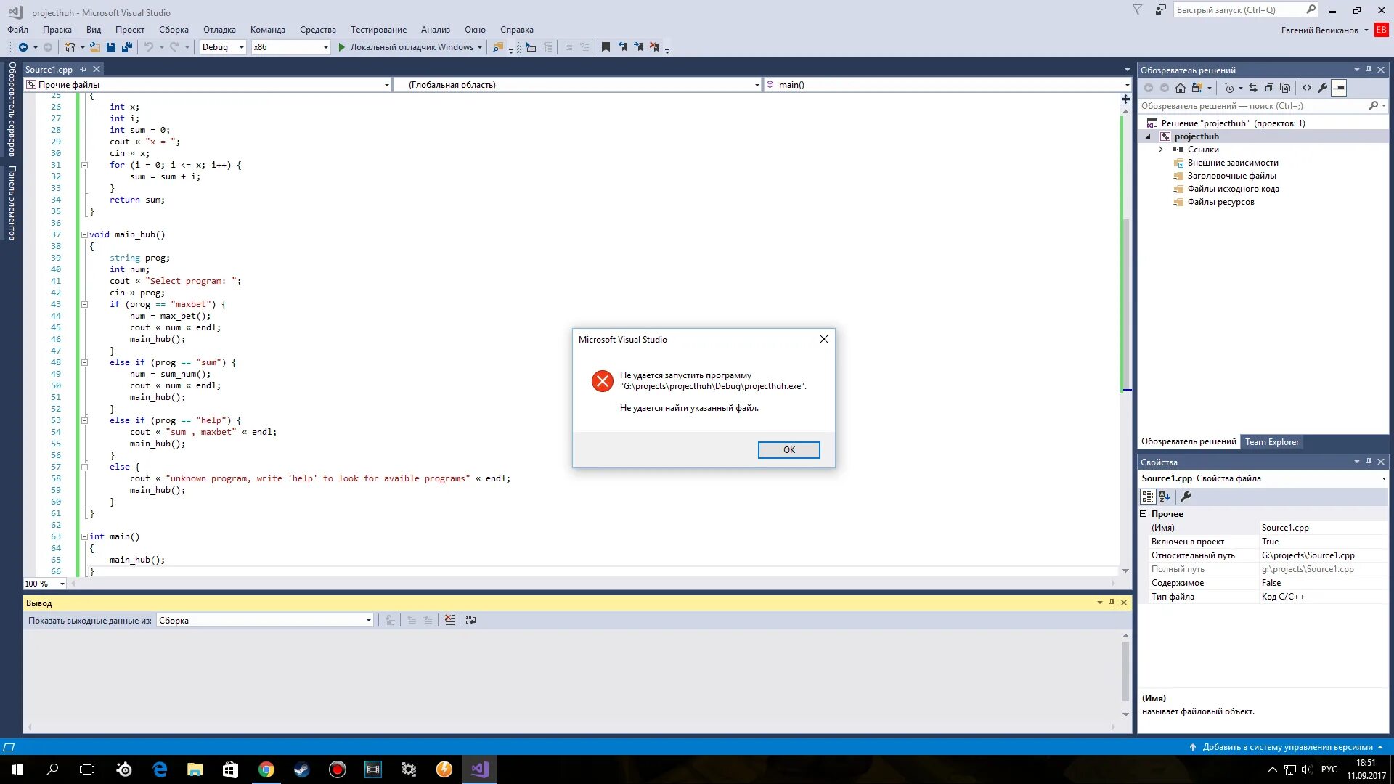Image resolution: width=1394 pixels, height=784 pixels.
Task: Select 'Файлы исходного кода' folder
Action: click(x=1233, y=189)
